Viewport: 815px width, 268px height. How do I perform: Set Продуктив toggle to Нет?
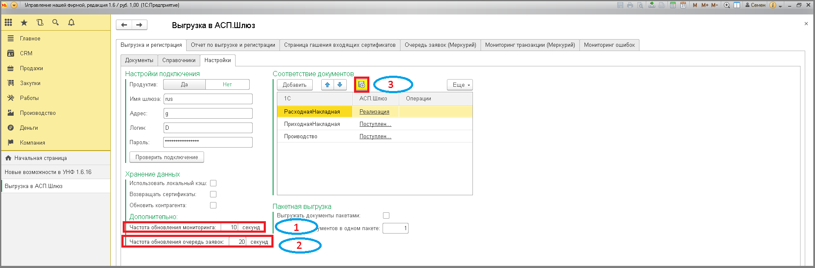pyautogui.click(x=228, y=85)
